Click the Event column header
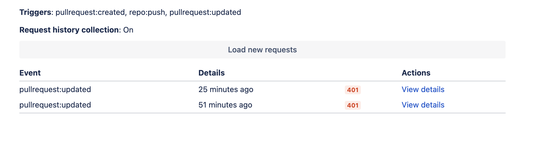 click(30, 73)
